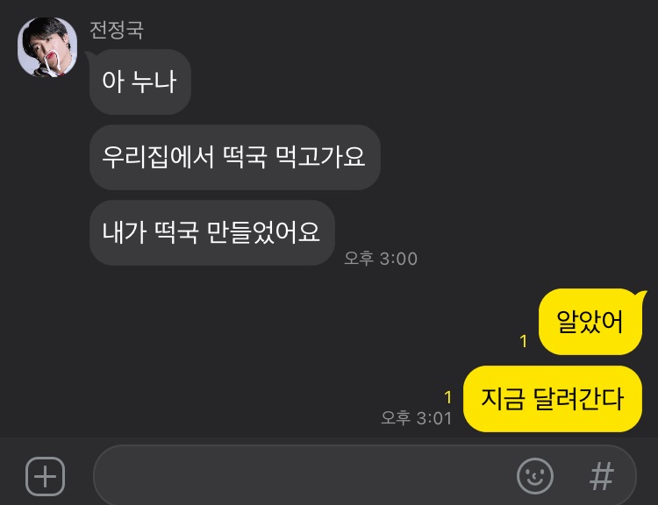Image resolution: width=658 pixels, height=505 pixels.
Task: Tap the sender name 전정국
Action: pos(117,30)
